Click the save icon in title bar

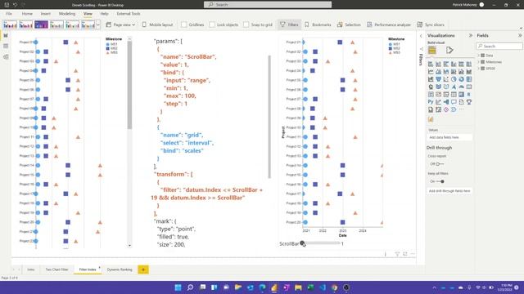[7, 5]
